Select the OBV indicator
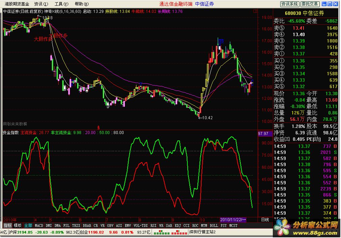341x238 pixels. [110, 226]
